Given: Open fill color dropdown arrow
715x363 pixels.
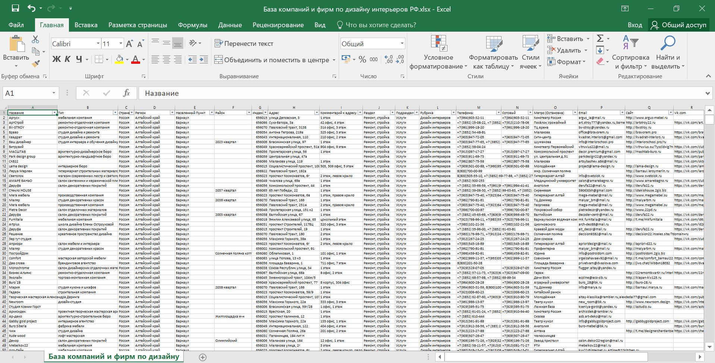Looking at the screenshot, I should click(127, 60).
